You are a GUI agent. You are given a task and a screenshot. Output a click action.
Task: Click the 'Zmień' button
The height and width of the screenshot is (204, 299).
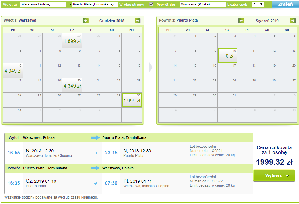(286, 4)
